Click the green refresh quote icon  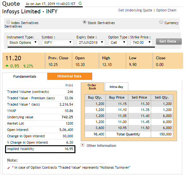click(80, 3)
